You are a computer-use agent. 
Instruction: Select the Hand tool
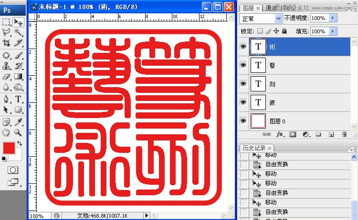coord(6,132)
